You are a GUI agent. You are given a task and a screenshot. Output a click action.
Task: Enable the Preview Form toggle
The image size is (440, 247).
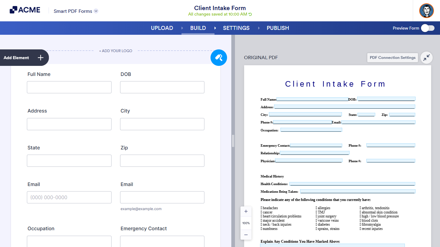pyautogui.click(x=427, y=28)
